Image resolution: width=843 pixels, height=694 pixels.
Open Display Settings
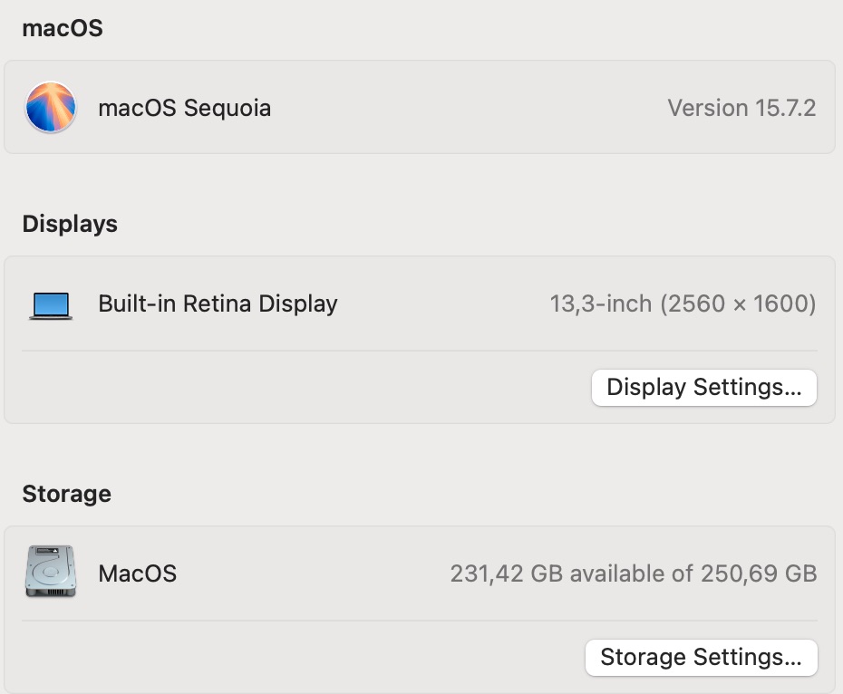703,388
